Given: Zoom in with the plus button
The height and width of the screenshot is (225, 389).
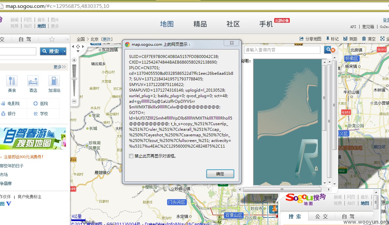Looking at the screenshot, I should [x=74, y=60].
